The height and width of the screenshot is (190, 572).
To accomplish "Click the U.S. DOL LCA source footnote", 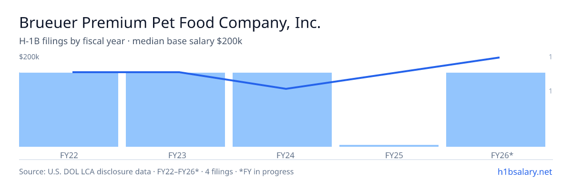I will [156, 171].
